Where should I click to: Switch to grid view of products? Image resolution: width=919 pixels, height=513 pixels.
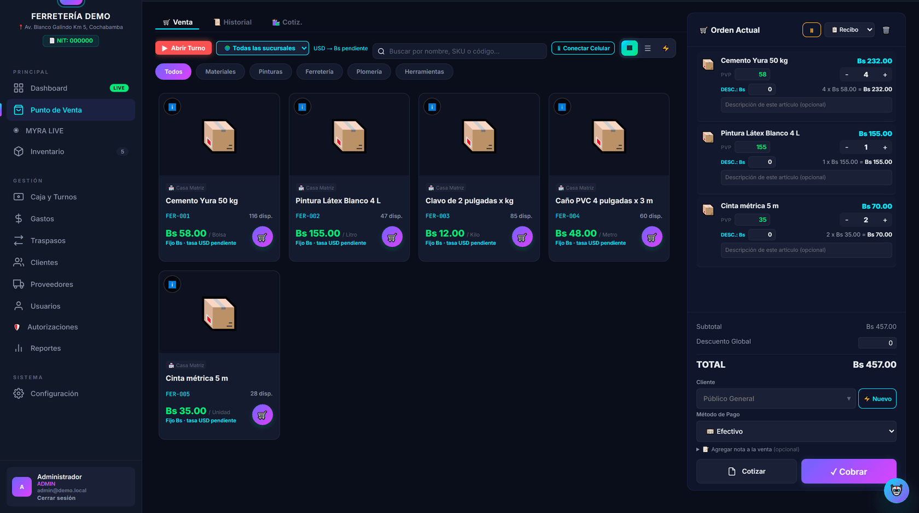point(630,48)
